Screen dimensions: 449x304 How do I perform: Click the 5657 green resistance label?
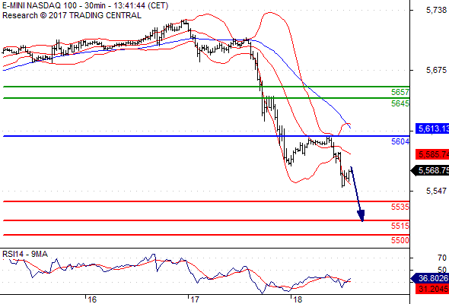pos(400,92)
